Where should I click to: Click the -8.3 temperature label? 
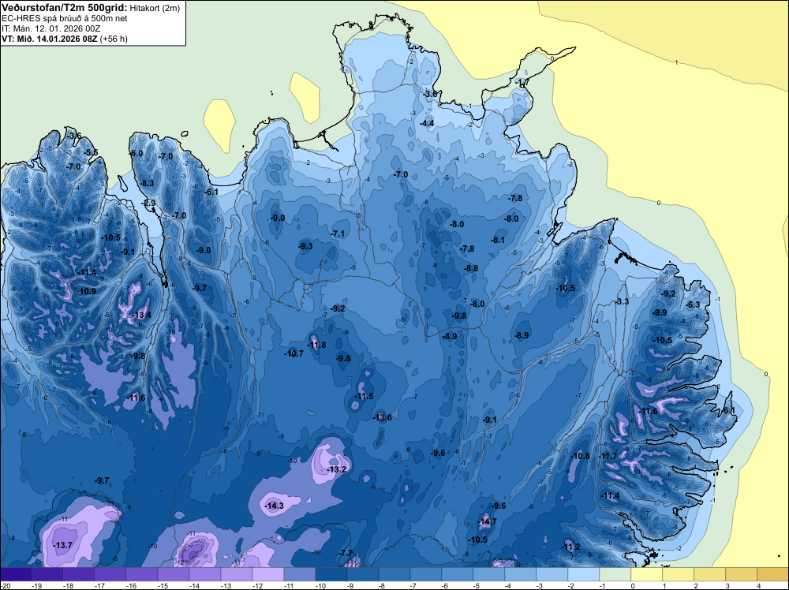[147, 183]
